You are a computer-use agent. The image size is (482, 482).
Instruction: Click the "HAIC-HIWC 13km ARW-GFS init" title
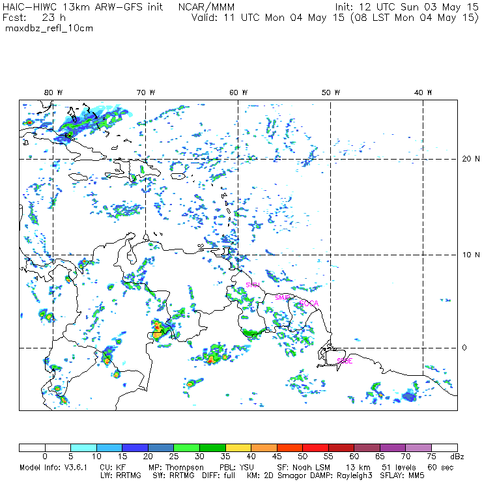tap(83, 7)
